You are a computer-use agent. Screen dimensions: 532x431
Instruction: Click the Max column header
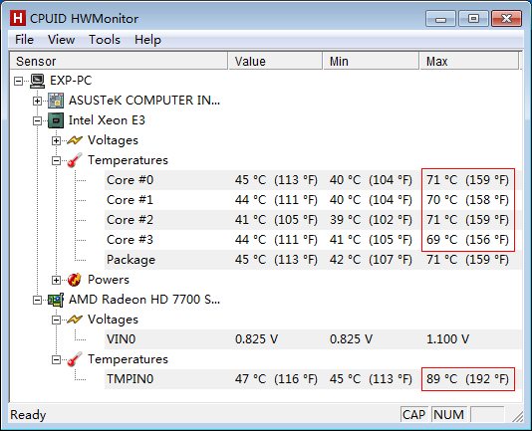coord(469,61)
